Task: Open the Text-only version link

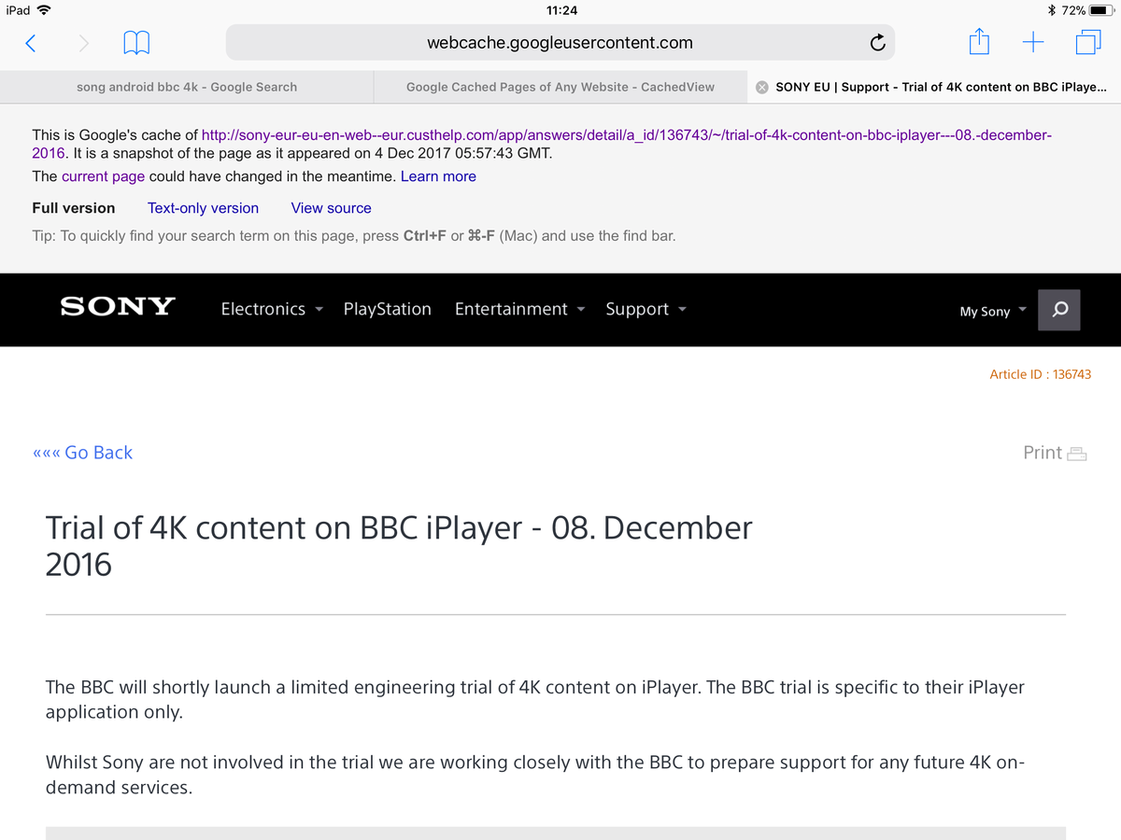Action: coord(203,208)
